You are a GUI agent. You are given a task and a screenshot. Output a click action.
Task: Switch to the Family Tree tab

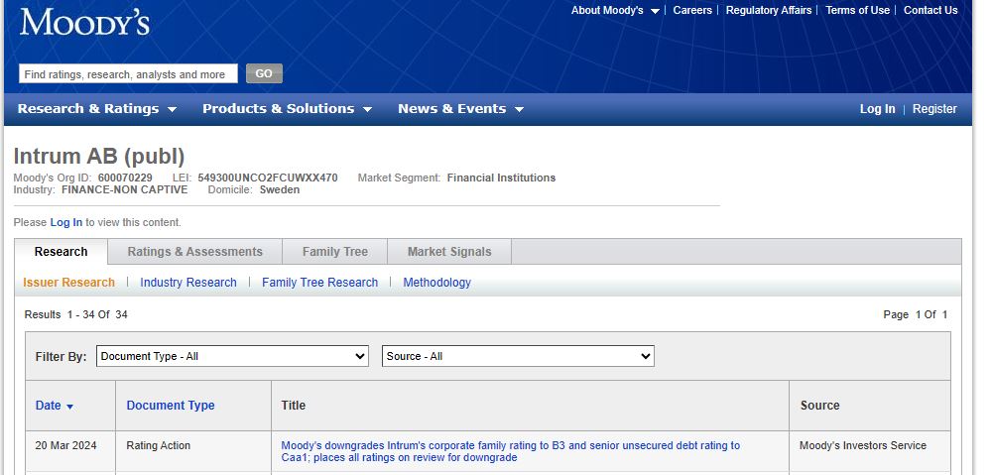334,252
